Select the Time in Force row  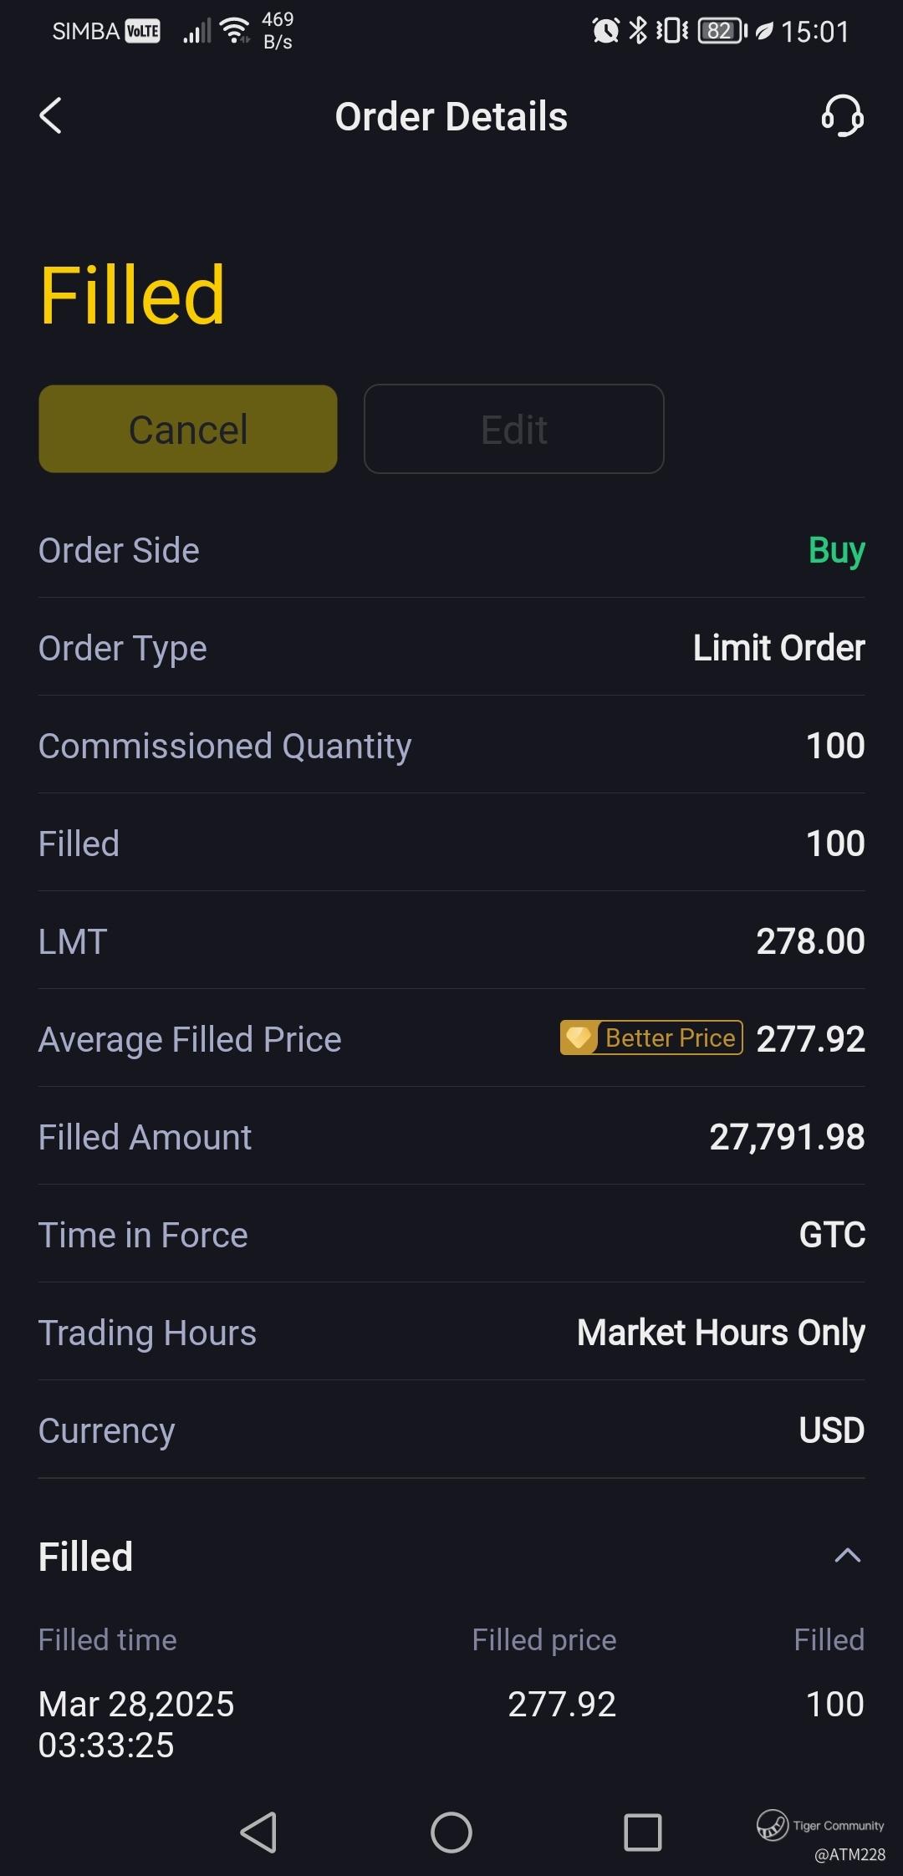(451, 1235)
